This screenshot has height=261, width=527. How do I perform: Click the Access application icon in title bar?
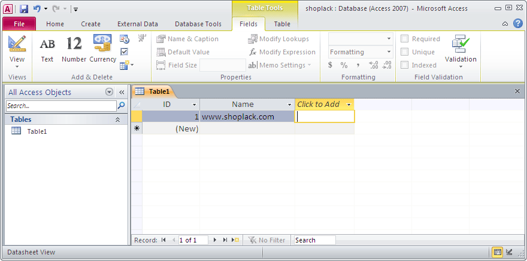tap(8, 9)
